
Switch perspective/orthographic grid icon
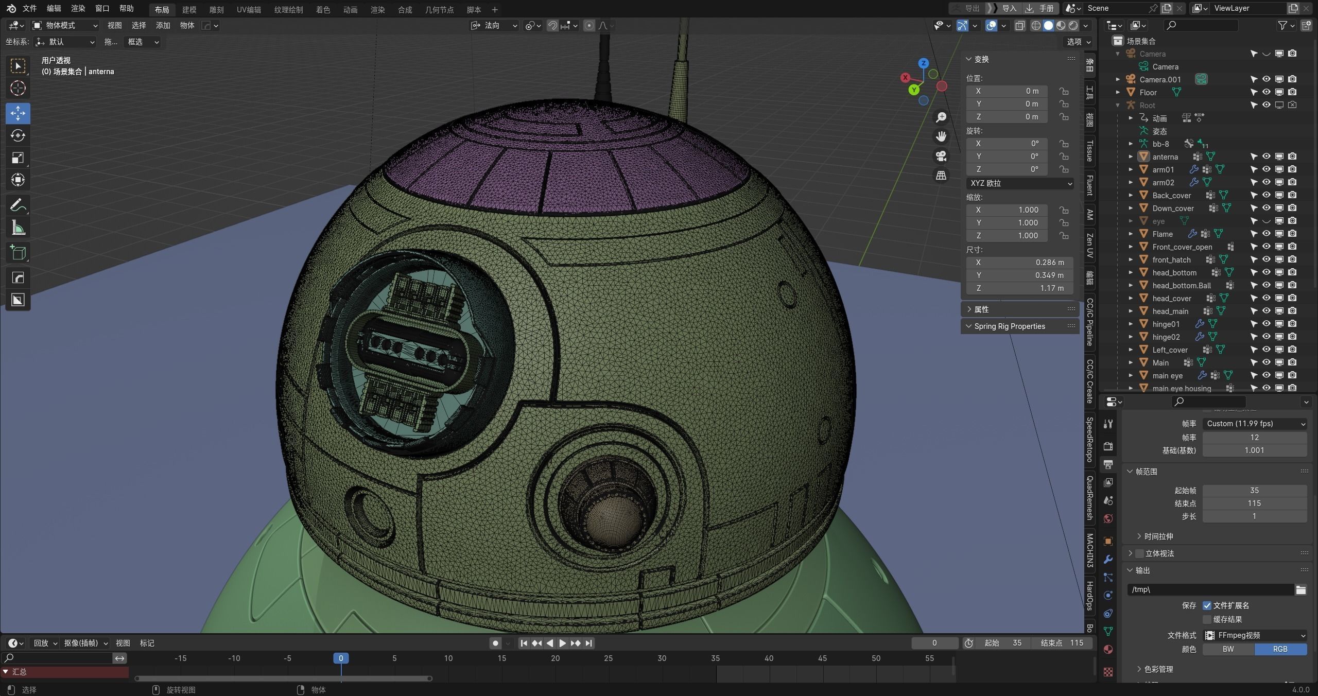click(x=941, y=176)
